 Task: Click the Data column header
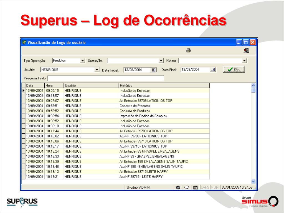point(35,85)
